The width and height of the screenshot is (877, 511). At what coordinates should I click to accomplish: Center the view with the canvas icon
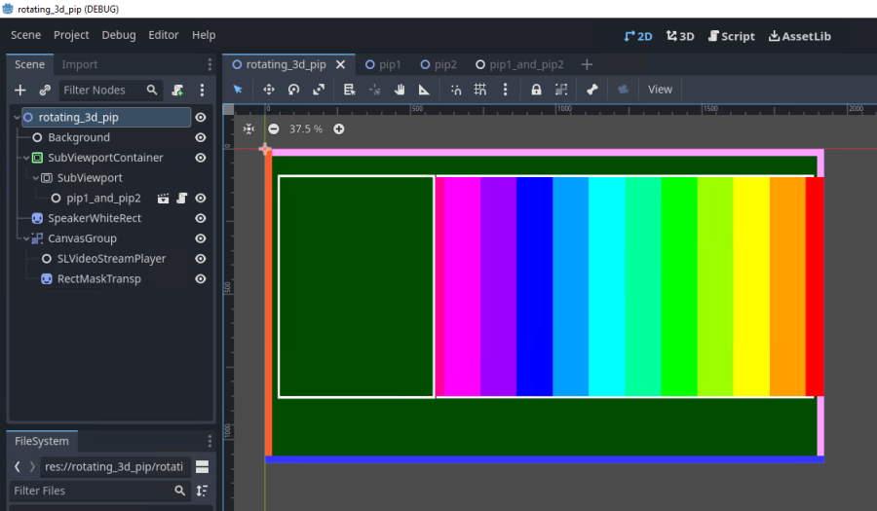click(x=248, y=129)
